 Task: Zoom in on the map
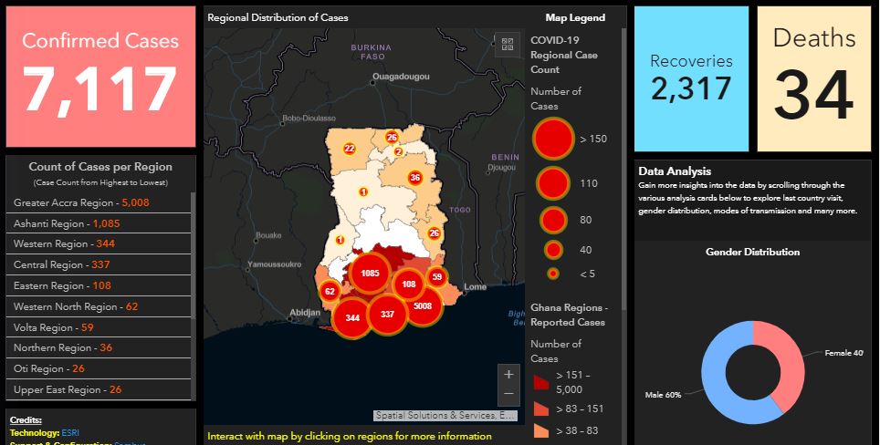508,375
